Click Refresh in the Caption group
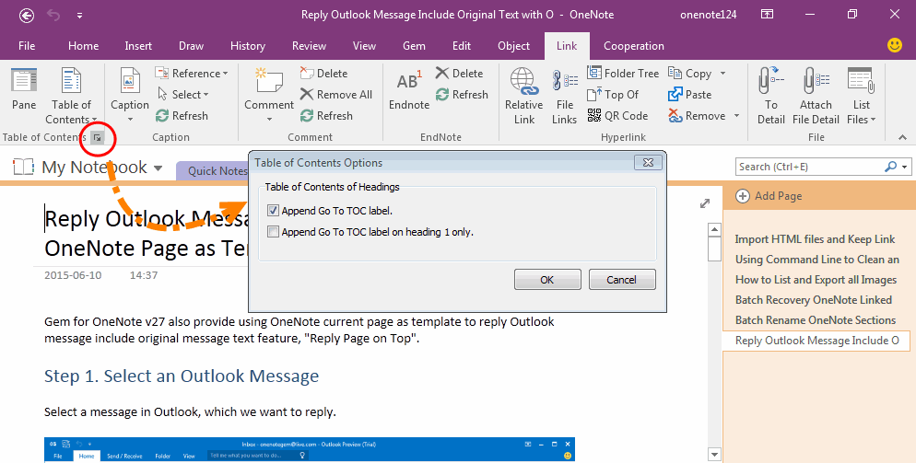Screen dimensions: 916x463 point(182,116)
